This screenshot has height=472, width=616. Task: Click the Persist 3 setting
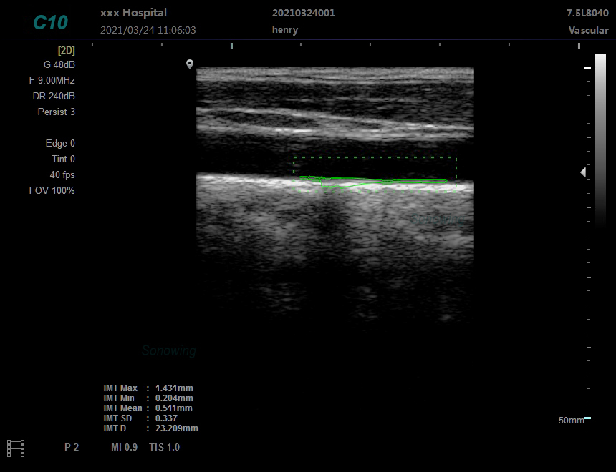pyautogui.click(x=56, y=112)
